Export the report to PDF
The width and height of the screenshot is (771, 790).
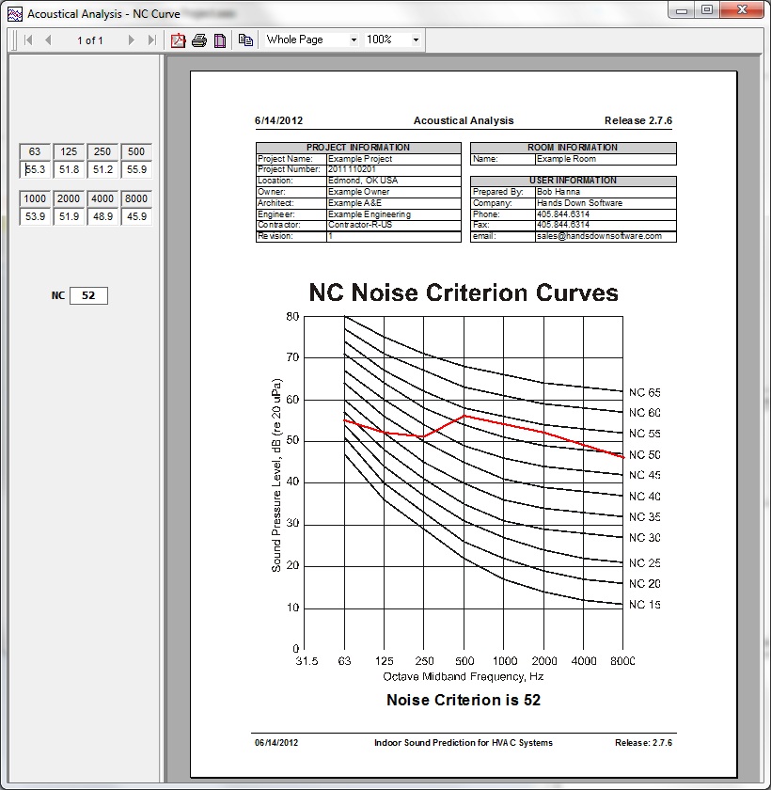point(178,39)
